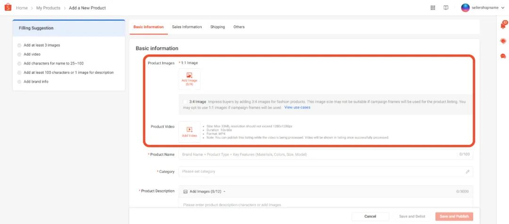
Task: Open the apps grid icon
Action: point(433,8)
